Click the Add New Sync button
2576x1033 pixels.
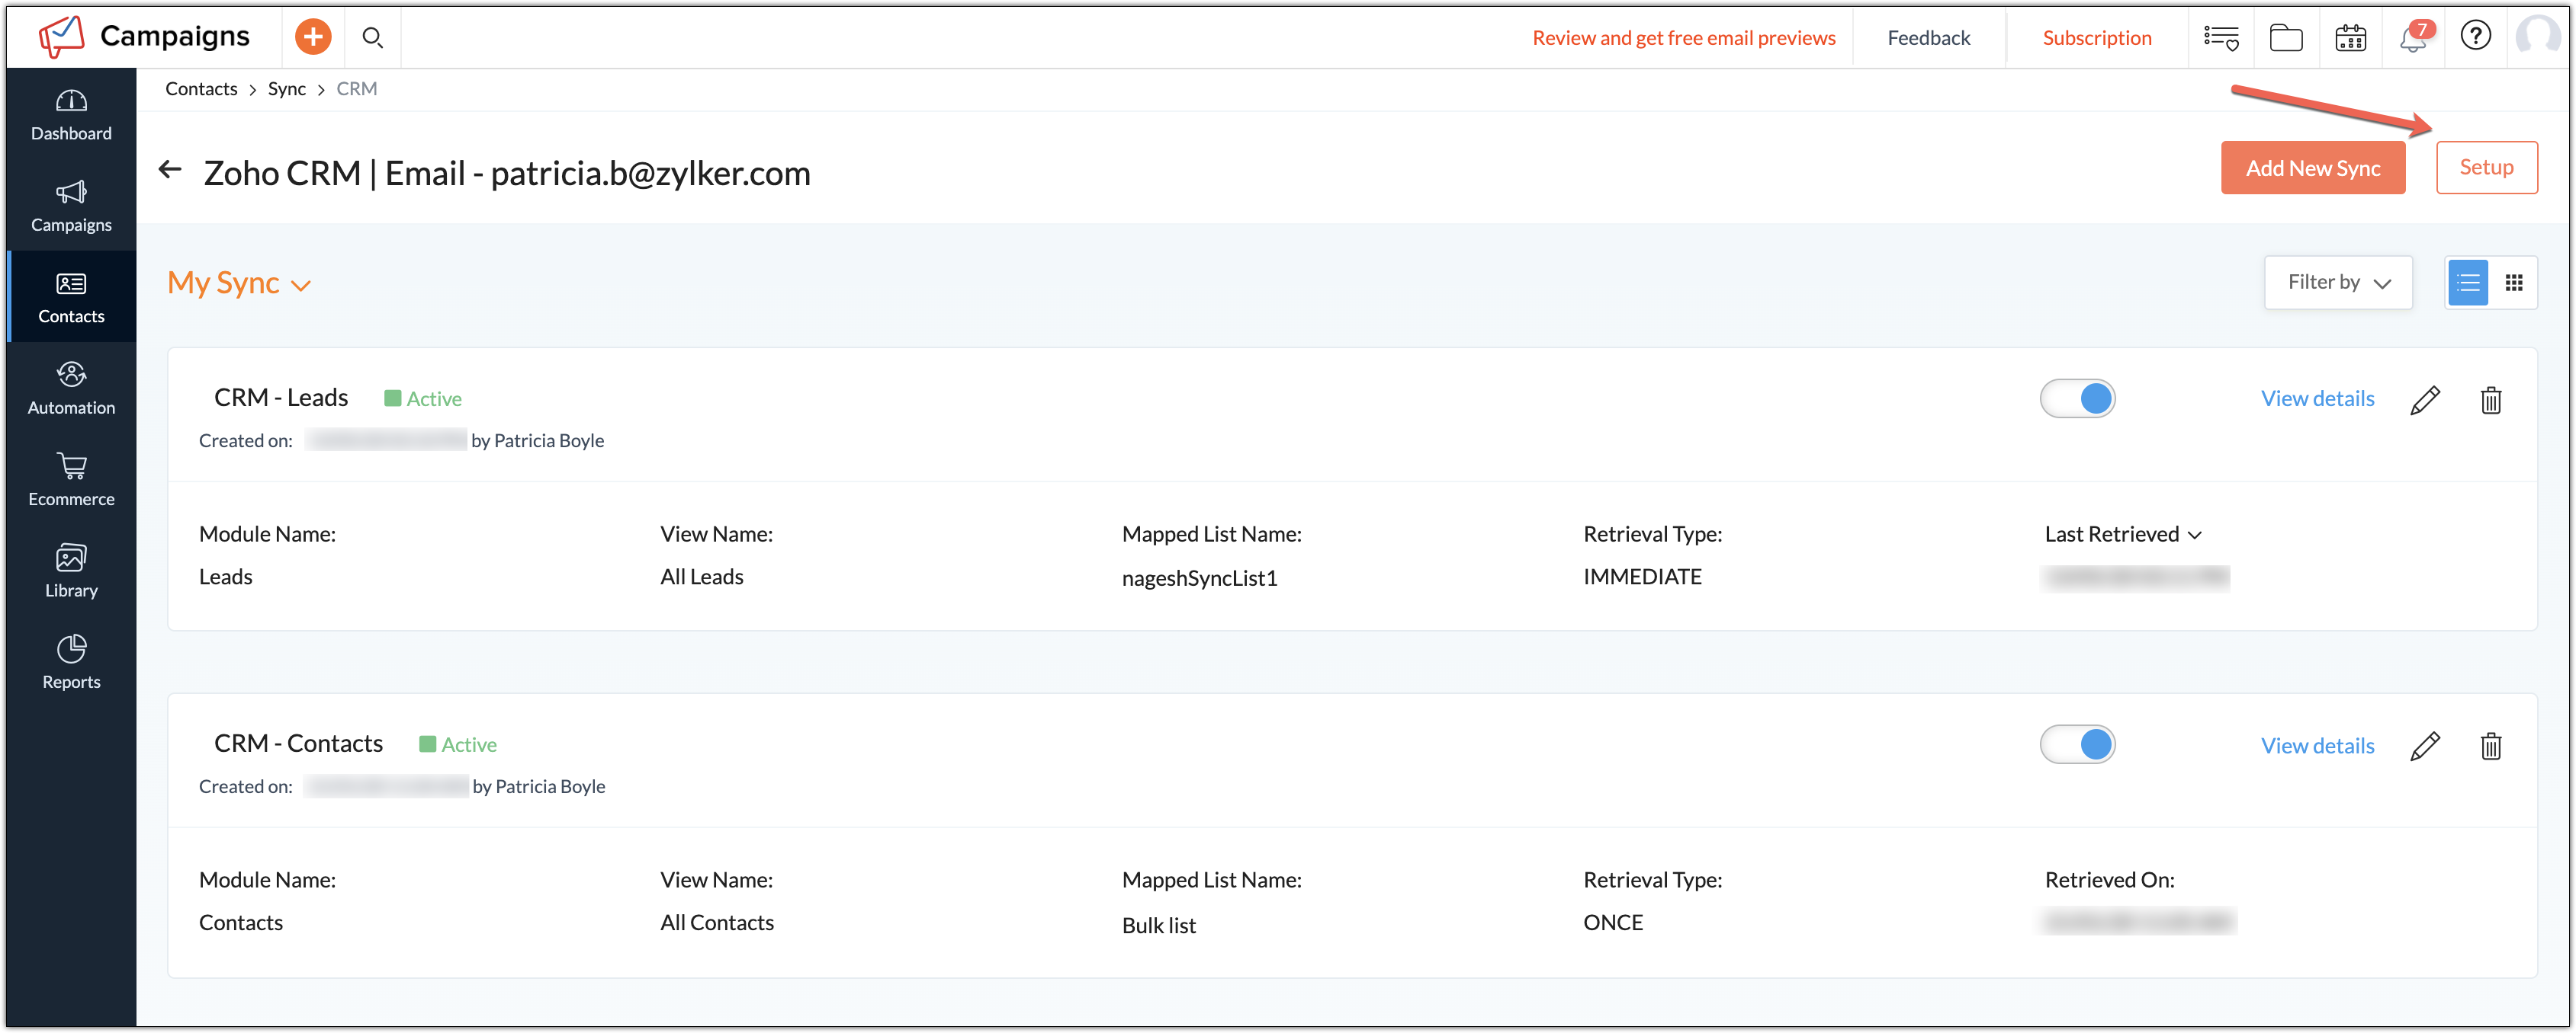click(x=2313, y=168)
